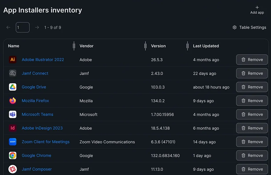Screen dimensions: 271x175
Task: Click version 132.0.6834.160 cell
Action: point(165,155)
